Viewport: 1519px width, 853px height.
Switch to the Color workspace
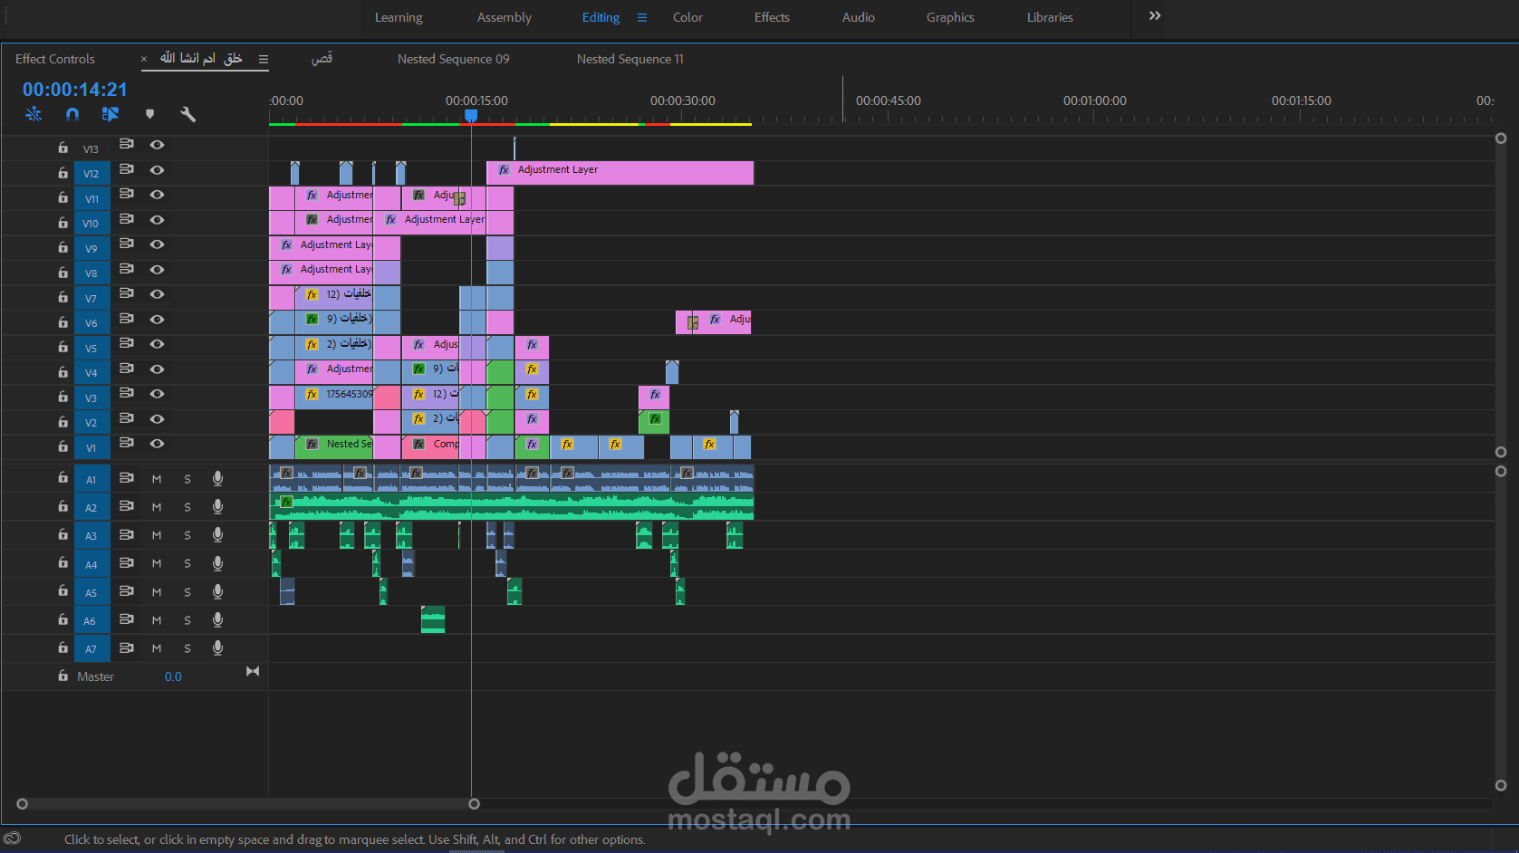point(687,17)
